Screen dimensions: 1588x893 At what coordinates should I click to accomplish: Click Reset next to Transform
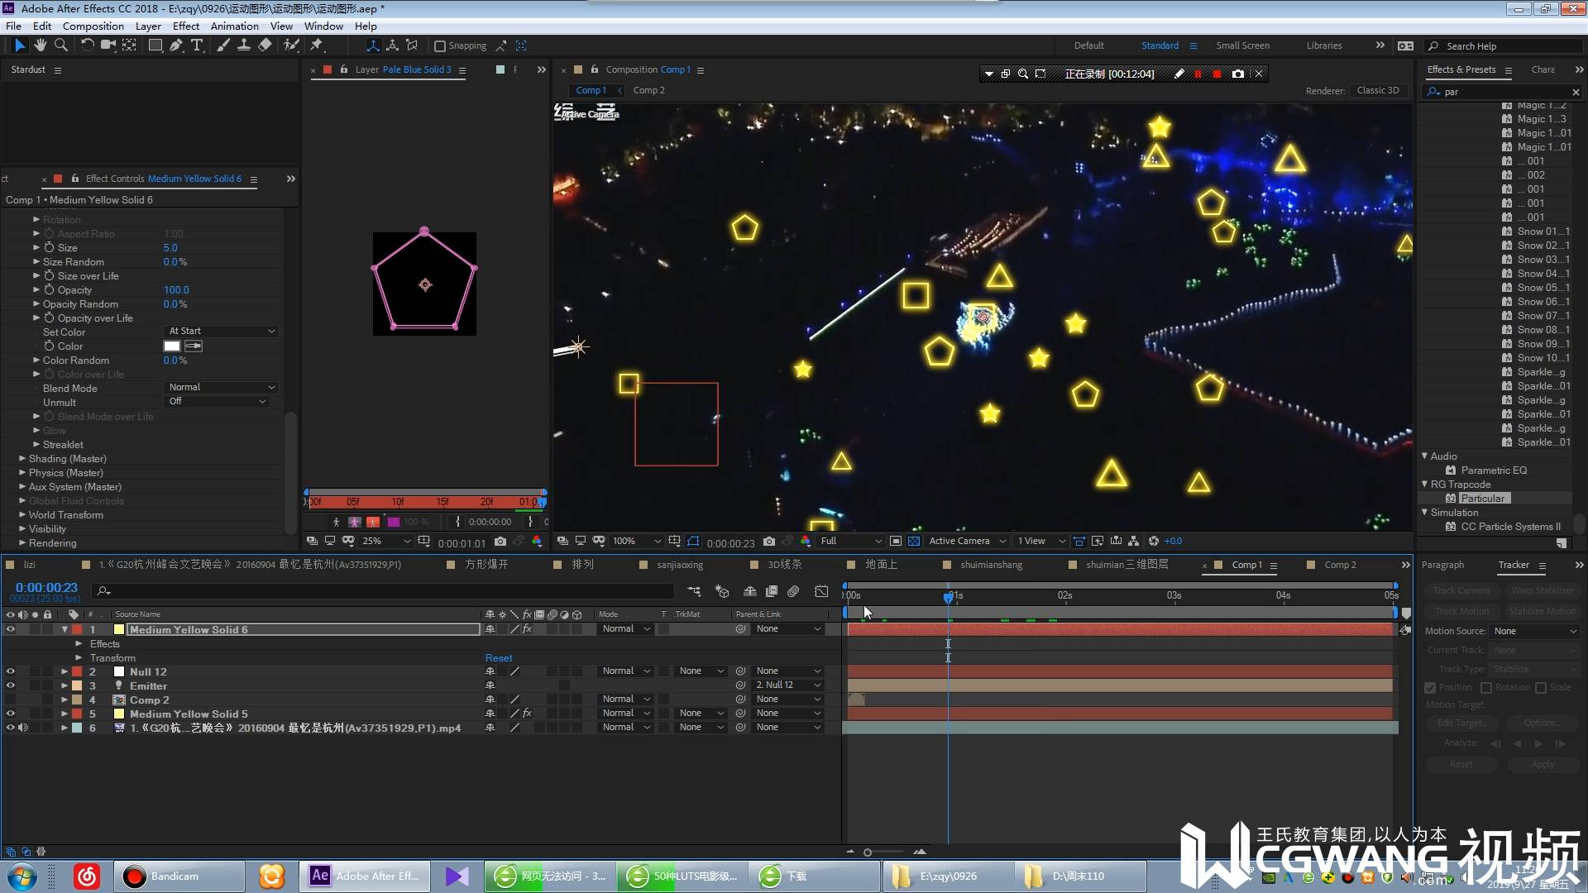click(x=499, y=659)
